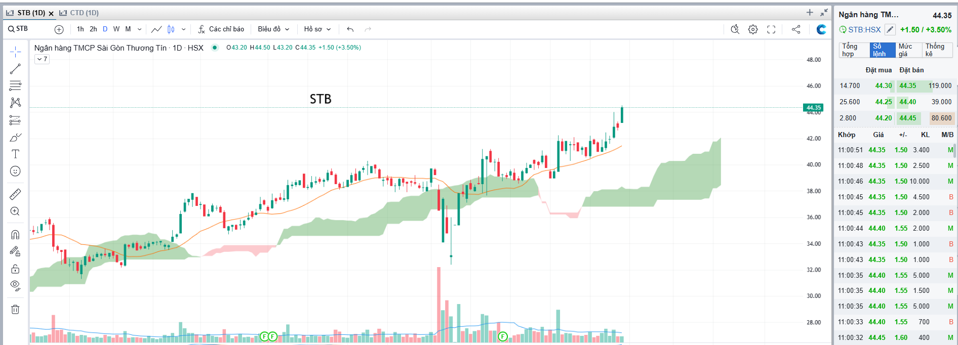The image size is (958, 345).
Task: Select the ruler measure tool
Action: coord(15,194)
